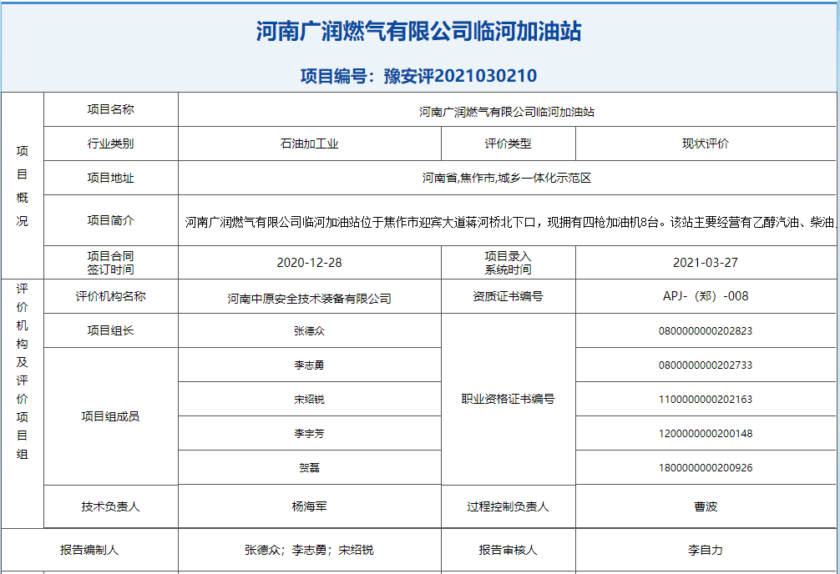Click the title 河南广润燃气有限公司临河加油站 heading
The width and height of the screenshot is (840, 574).
pos(418,31)
